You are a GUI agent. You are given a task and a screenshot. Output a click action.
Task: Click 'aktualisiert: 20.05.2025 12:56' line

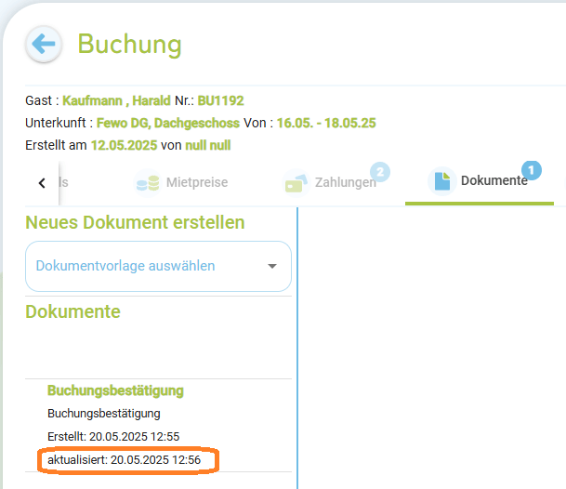[x=124, y=460]
